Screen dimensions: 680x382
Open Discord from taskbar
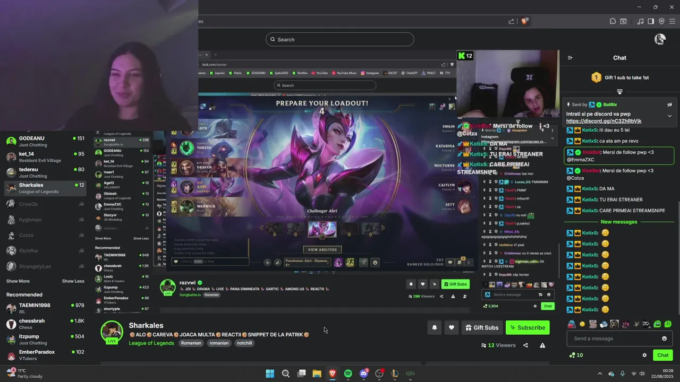[364, 374]
